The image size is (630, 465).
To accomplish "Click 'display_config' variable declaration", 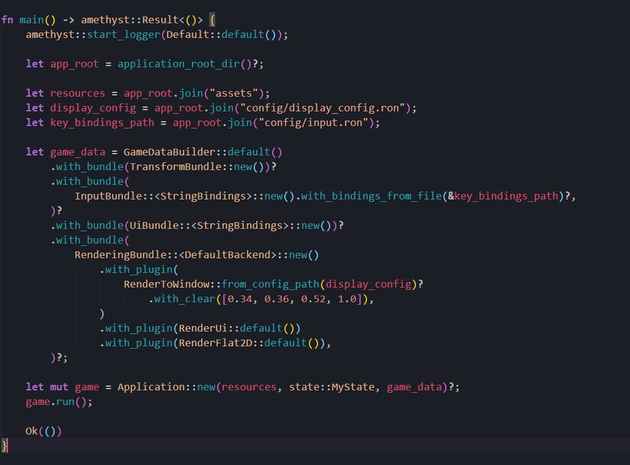I will click(93, 108).
